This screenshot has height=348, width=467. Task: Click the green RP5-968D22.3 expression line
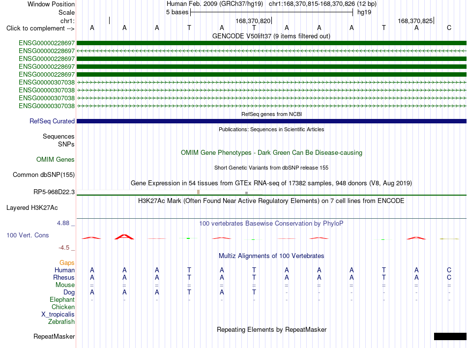(271, 195)
